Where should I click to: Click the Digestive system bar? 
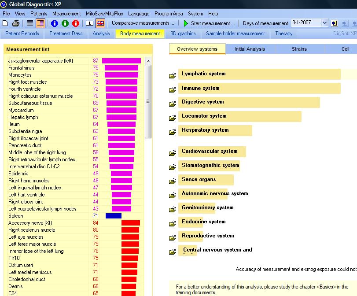pos(249,102)
